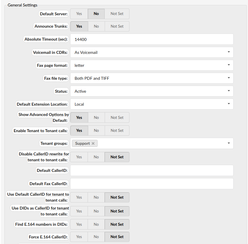Screen dimensions: 248x244
Task: Open the Fax page format dropdown
Action: click(x=152, y=65)
